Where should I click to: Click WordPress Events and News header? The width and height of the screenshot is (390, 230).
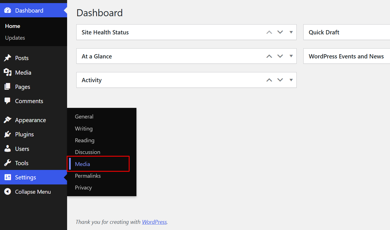point(346,56)
